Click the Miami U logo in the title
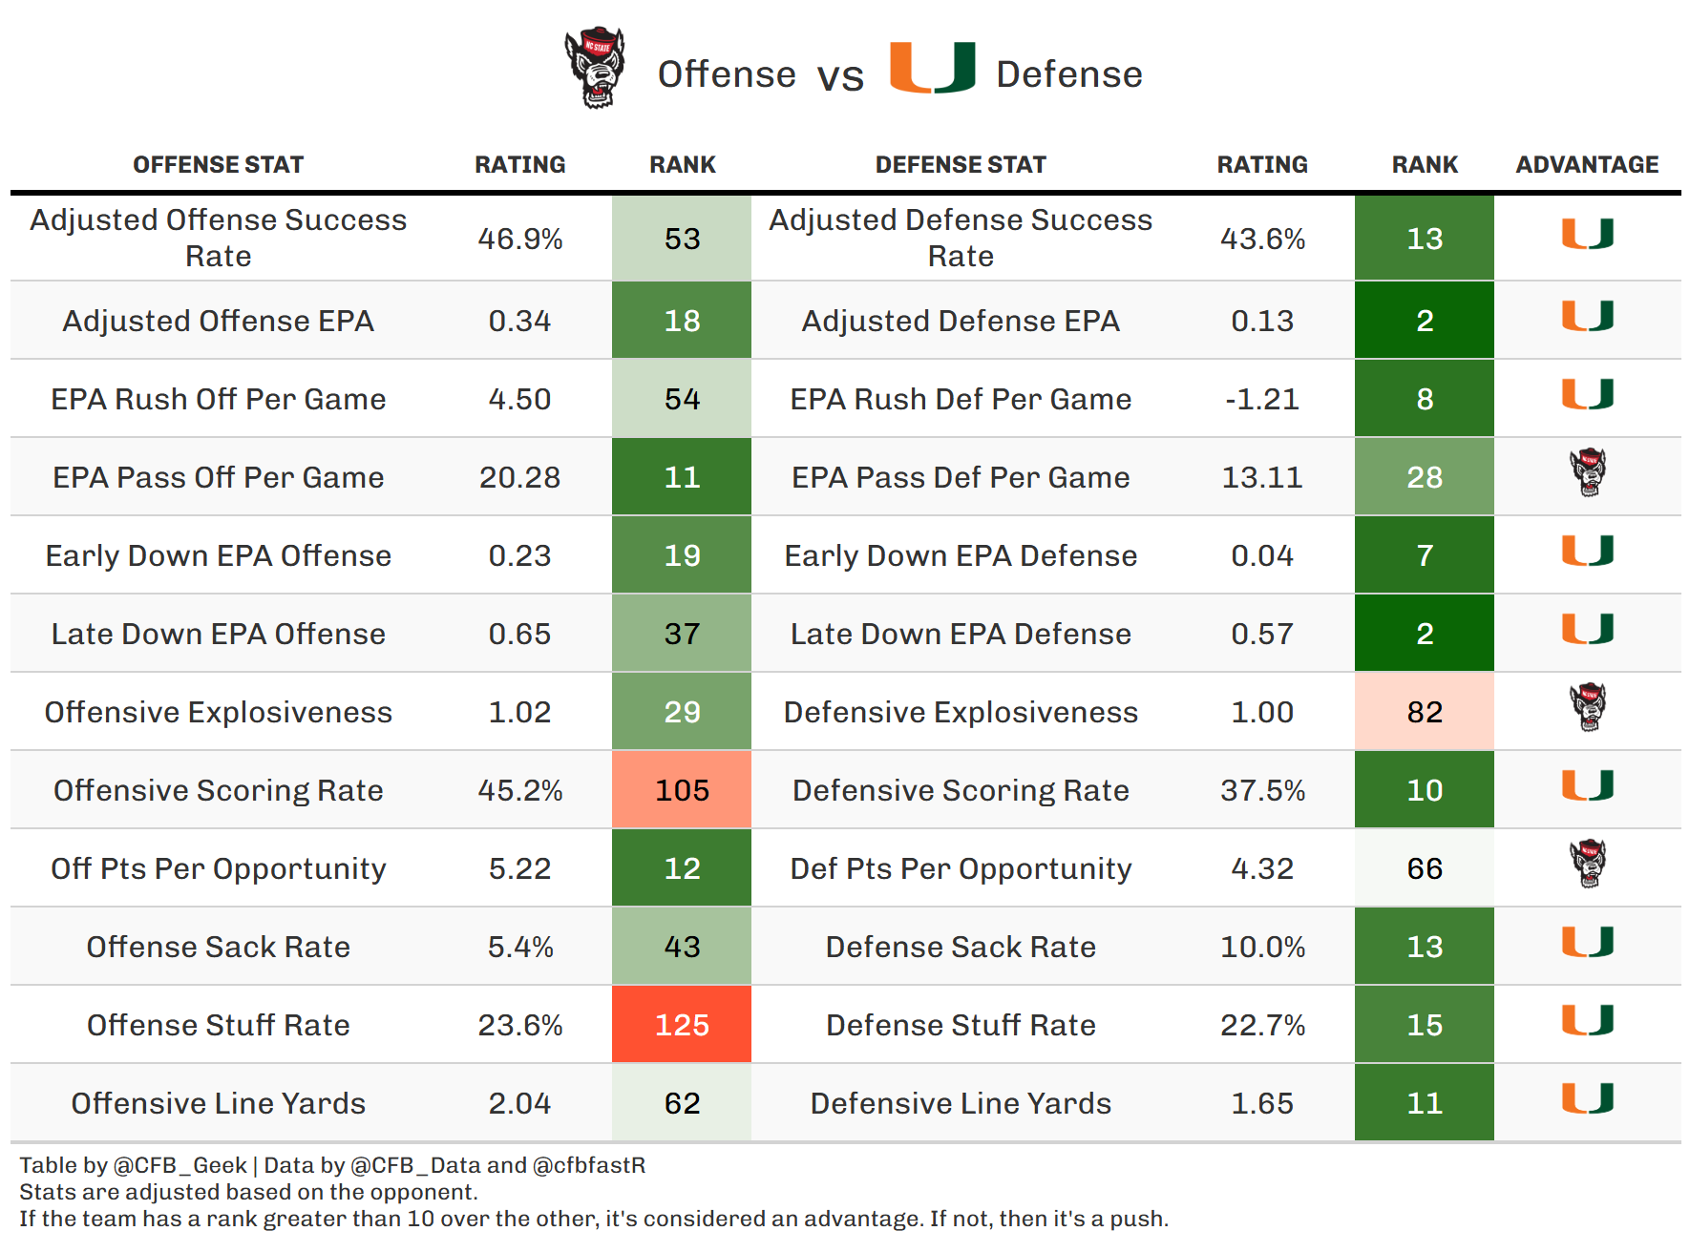1690x1252 pixels. 932,68
